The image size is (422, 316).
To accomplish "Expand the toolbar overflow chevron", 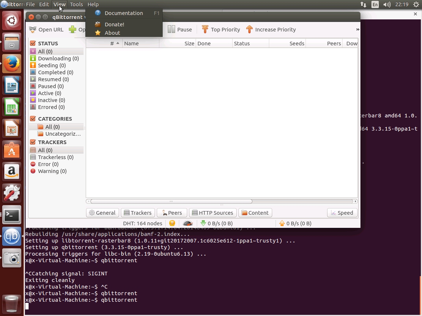I will click(358, 30).
